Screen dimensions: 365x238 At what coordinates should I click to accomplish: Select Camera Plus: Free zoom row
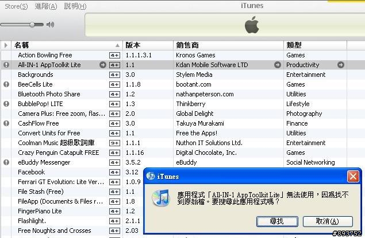click(183, 114)
